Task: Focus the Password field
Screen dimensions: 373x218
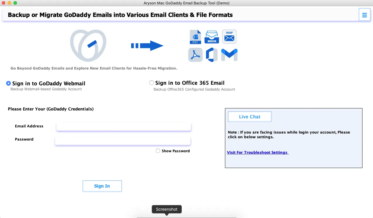Action: pyautogui.click(x=123, y=141)
